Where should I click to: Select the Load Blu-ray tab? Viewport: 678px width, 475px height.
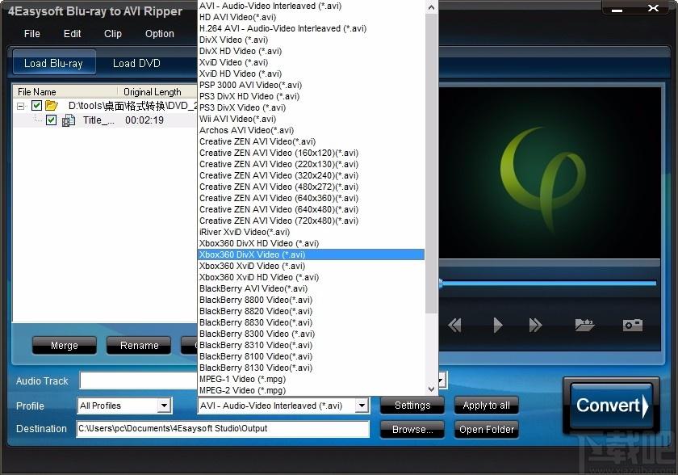[53, 63]
